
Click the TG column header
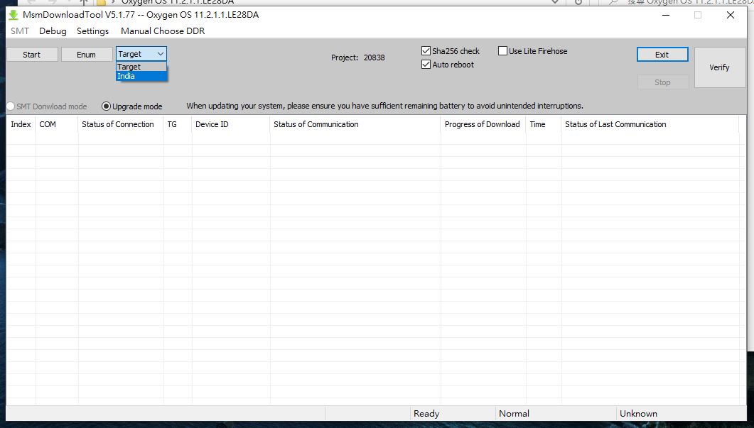click(x=178, y=124)
